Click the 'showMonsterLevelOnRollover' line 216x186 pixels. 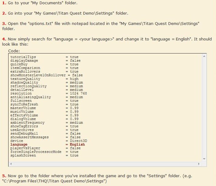point(47,75)
